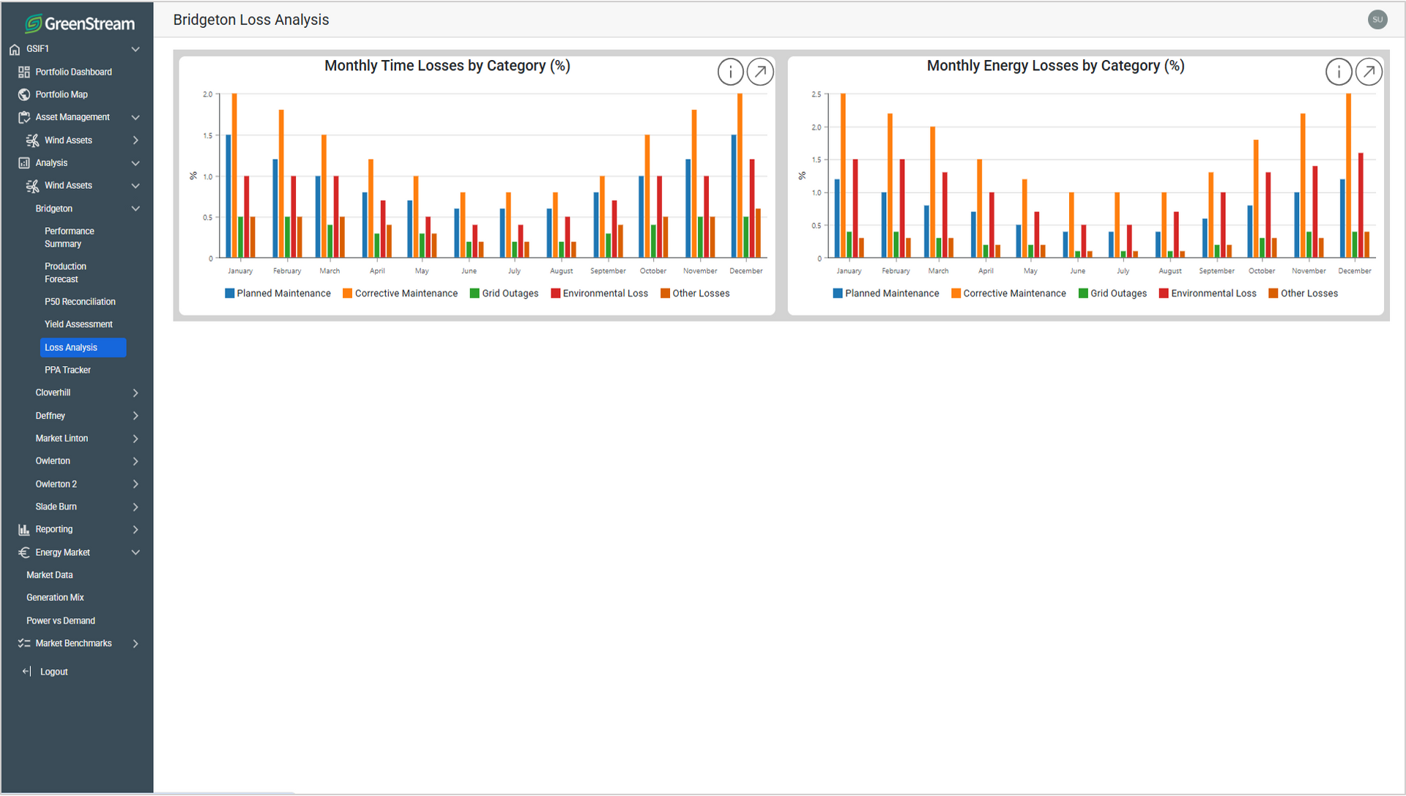Click the user avatar icon top right
This screenshot has width=1406, height=796.
(x=1377, y=20)
